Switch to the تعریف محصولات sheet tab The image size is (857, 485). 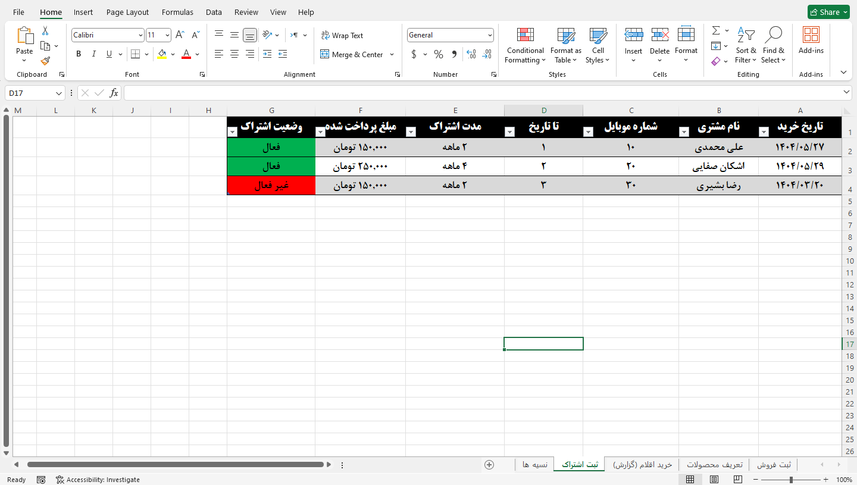tap(715, 465)
